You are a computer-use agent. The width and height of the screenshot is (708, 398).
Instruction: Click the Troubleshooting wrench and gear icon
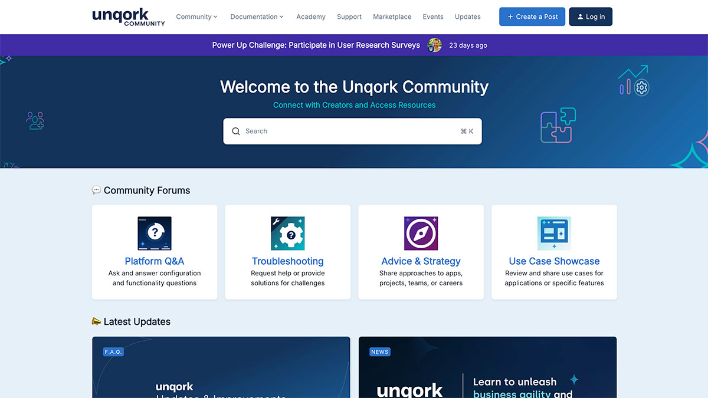click(287, 233)
